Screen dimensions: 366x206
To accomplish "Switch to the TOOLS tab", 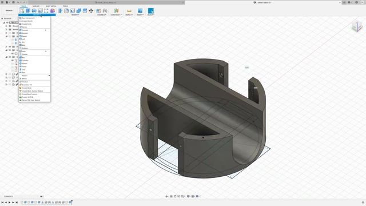I will (x=65, y=6).
